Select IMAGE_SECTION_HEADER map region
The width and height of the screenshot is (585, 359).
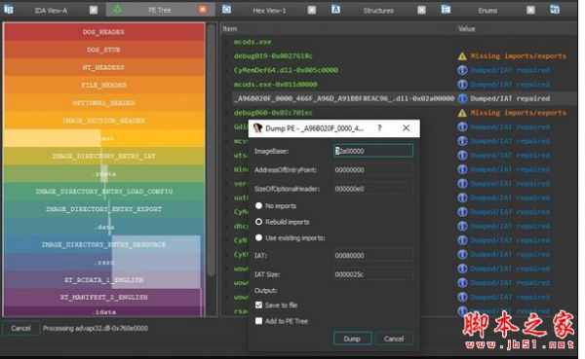pyautogui.click(x=103, y=121)
